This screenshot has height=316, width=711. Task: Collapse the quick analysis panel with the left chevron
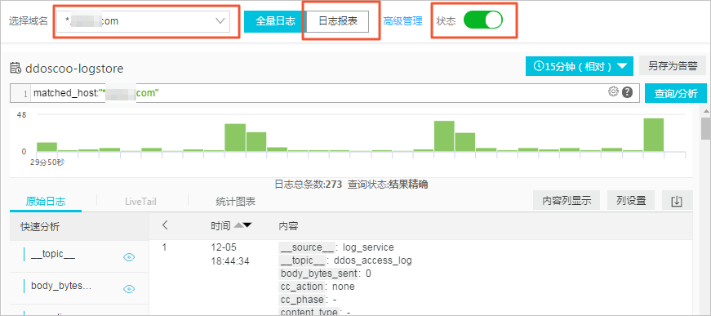coord(165,225)
